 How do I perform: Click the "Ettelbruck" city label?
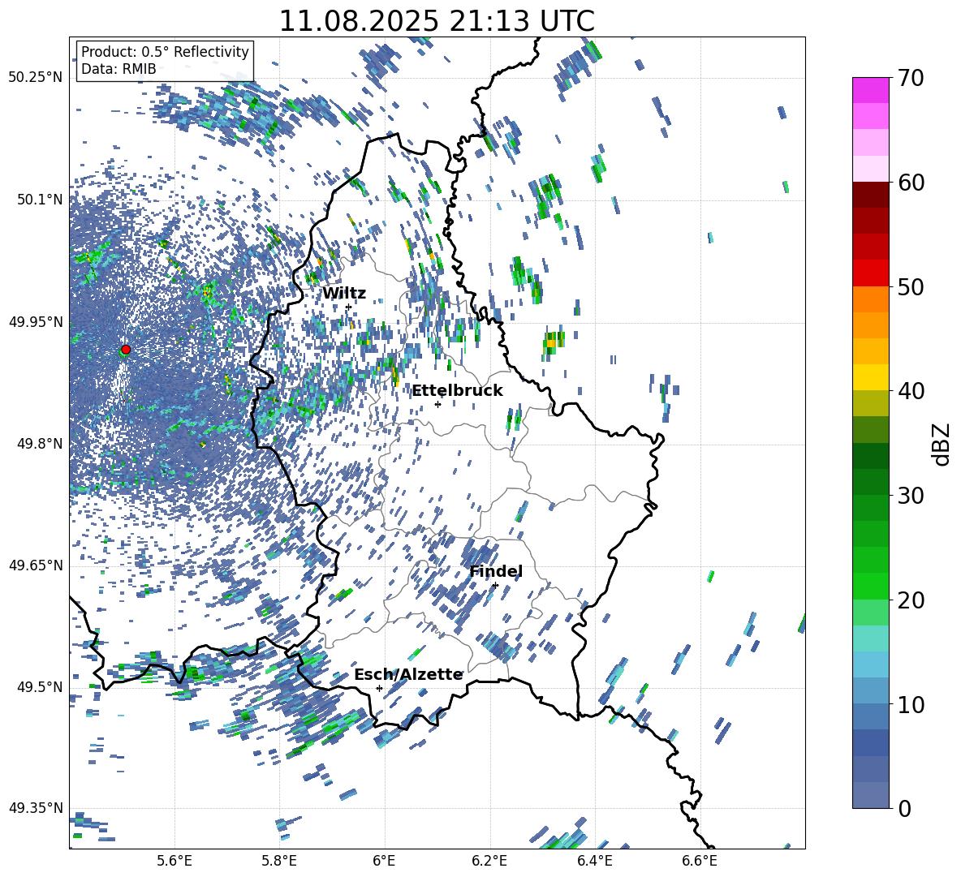(457, 390)
